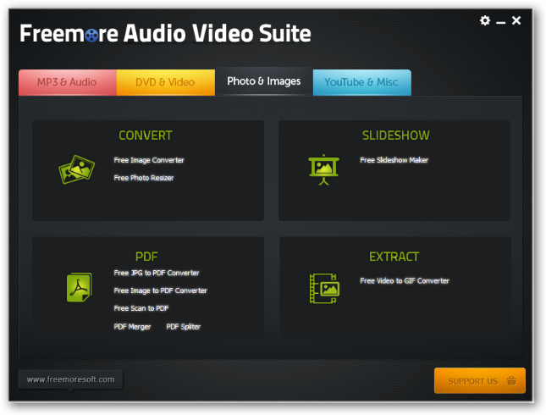The width and height of the screenshot is (546, 415).
Task: Launch Free Video to GIF Converter
Action: (x=405, y=281)
